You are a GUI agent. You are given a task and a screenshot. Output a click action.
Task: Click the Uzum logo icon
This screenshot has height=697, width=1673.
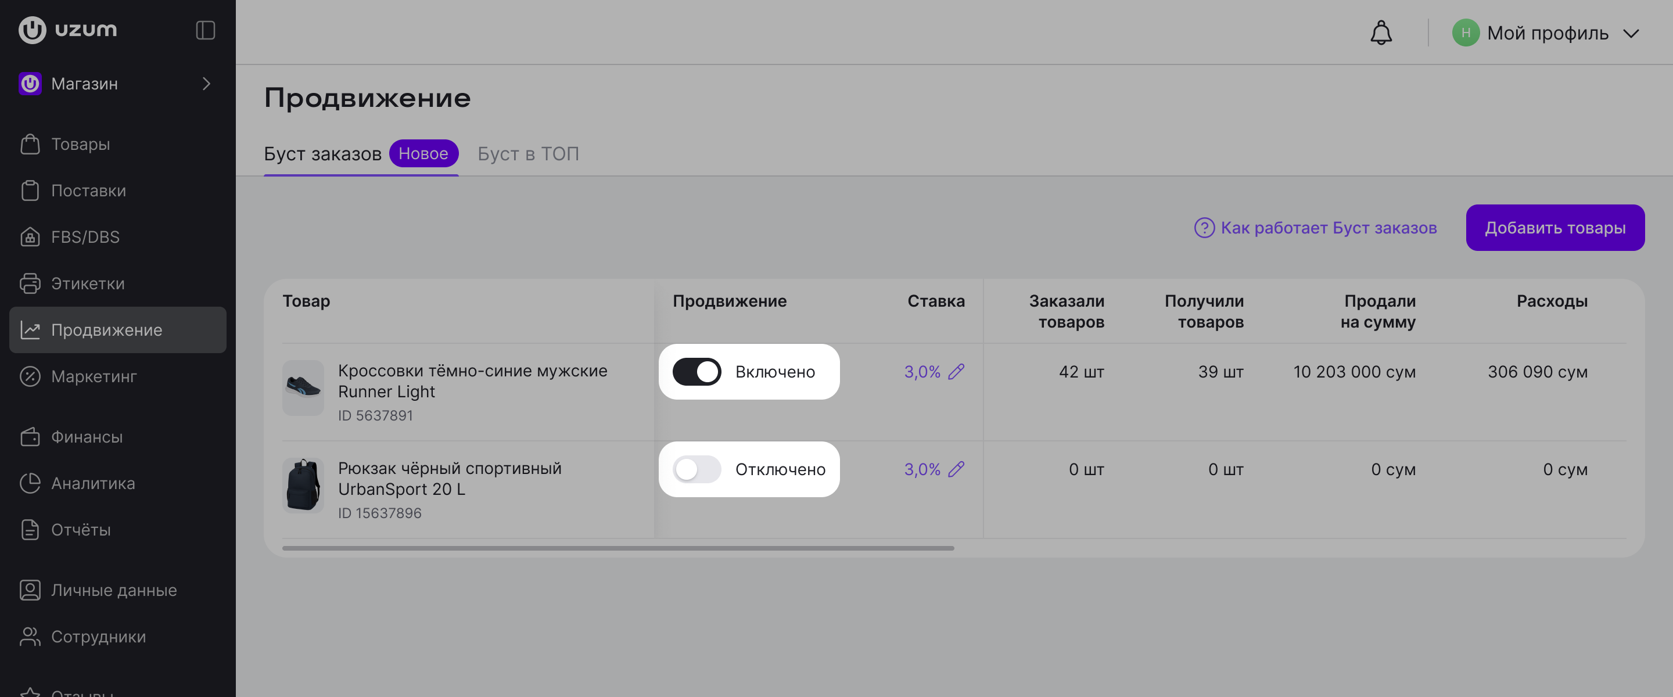[32, 30]
